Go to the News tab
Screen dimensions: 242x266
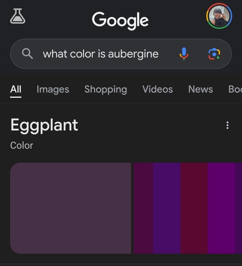(201, 89)
